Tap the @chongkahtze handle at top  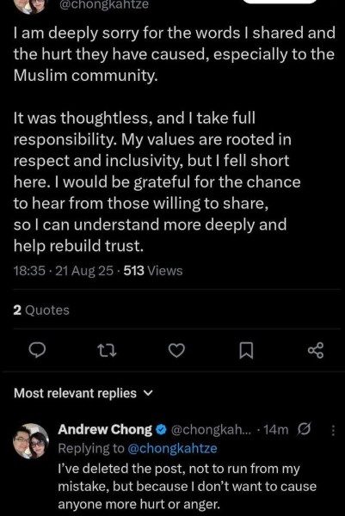(103, 4)
